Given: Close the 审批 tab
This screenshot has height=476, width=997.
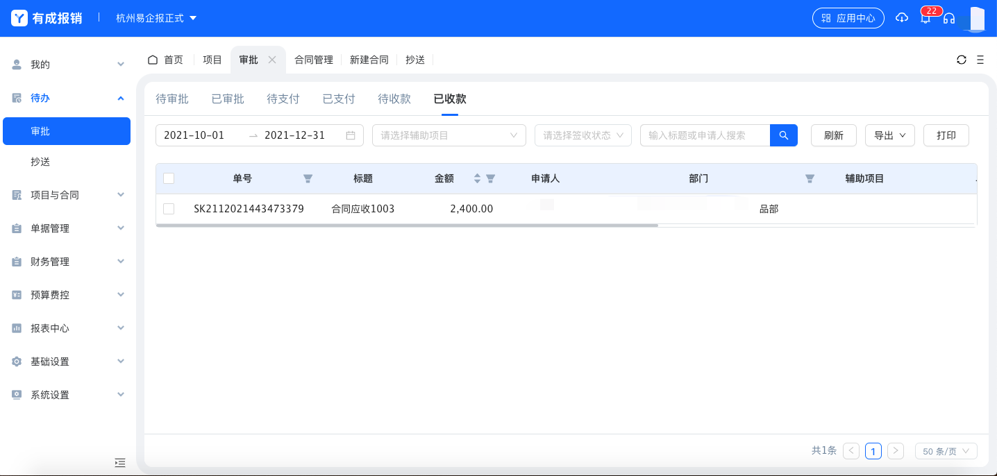Looking at the screenshot, I should click(272, 60).
